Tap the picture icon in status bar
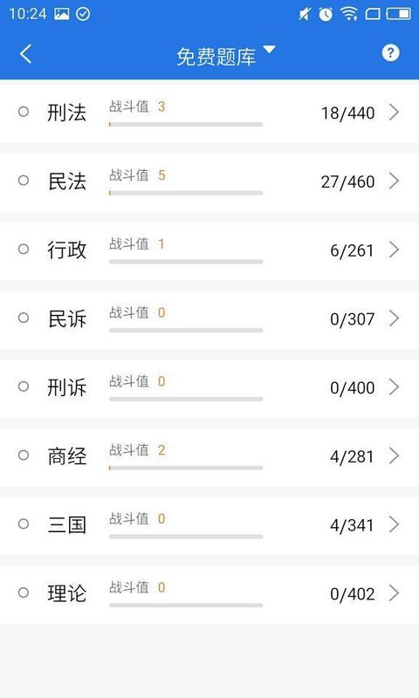This screenshot has width=419, height=698. click(61, 14)
